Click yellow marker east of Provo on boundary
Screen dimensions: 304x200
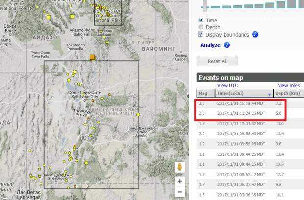(138, 115)
